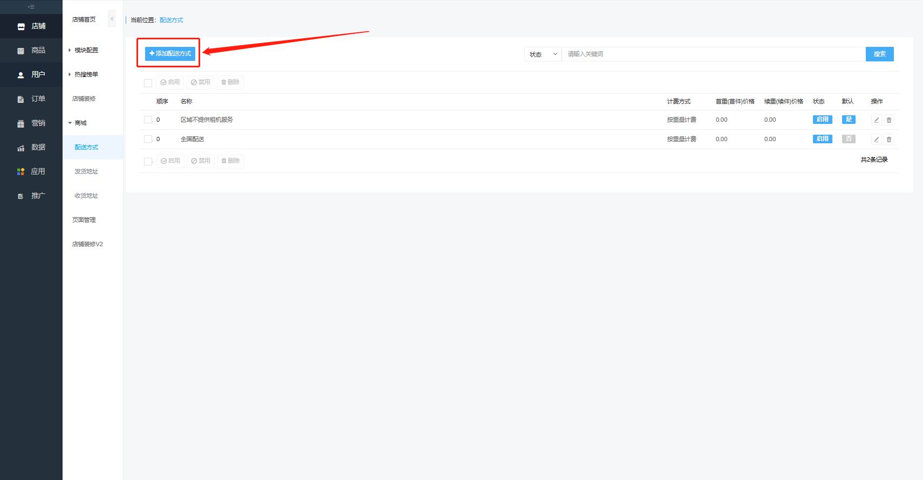Click the 续重(续件)价格 column header
Screen dimensions: 923x480
tap(783, 101)
